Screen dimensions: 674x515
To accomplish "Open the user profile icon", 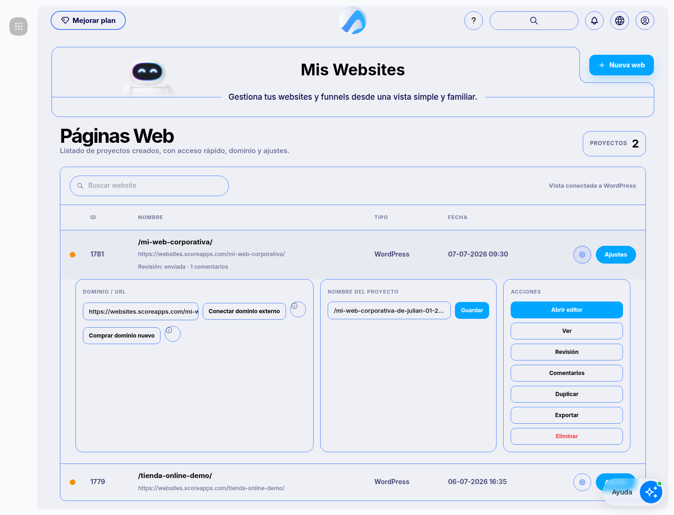I will coord(645,21).
